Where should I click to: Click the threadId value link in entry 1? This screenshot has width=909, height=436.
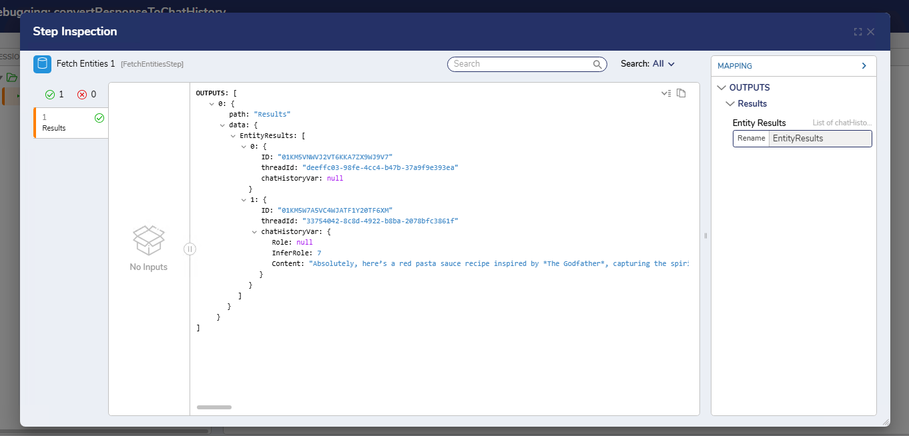click(x=381, y=221)
